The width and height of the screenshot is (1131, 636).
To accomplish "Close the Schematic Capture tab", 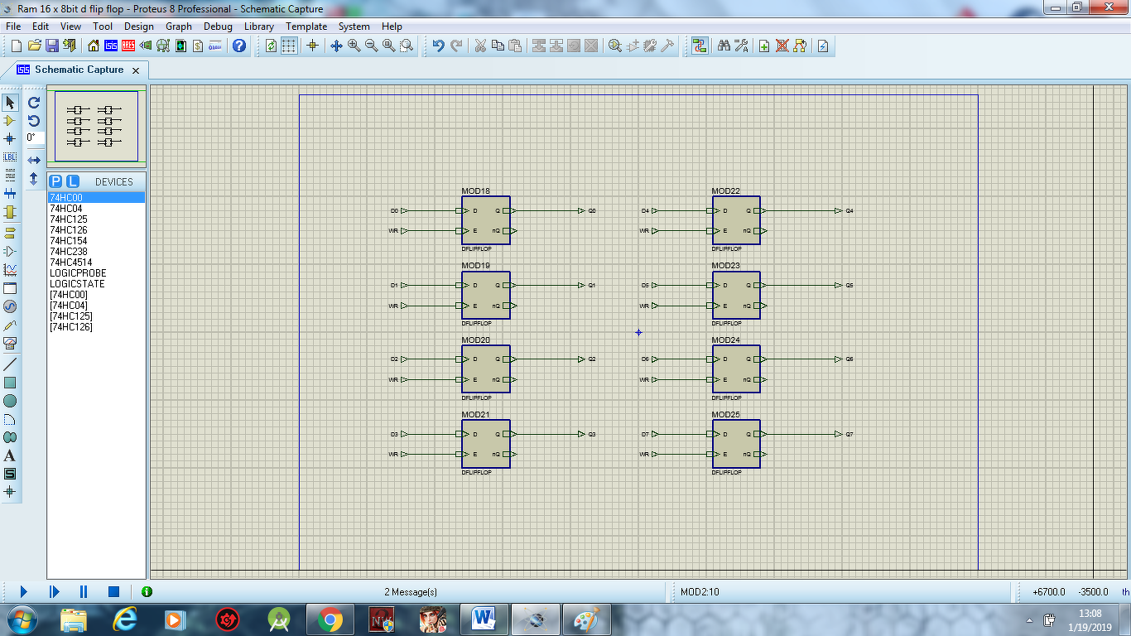I will click(136, 71).
